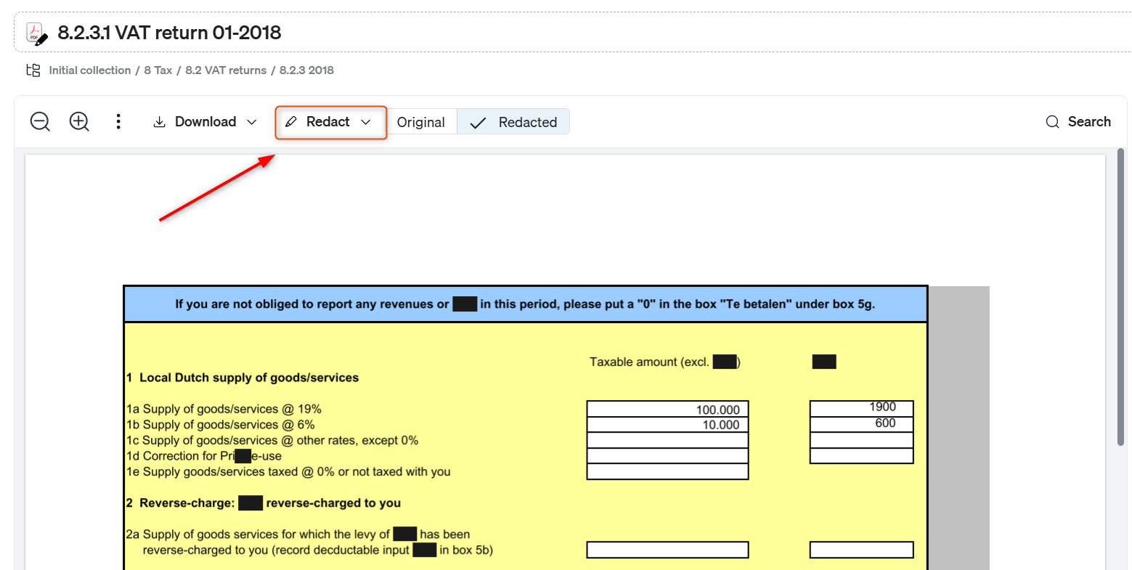
Task: Expand the Redact dropdown chevron
Action: point(366,122)
